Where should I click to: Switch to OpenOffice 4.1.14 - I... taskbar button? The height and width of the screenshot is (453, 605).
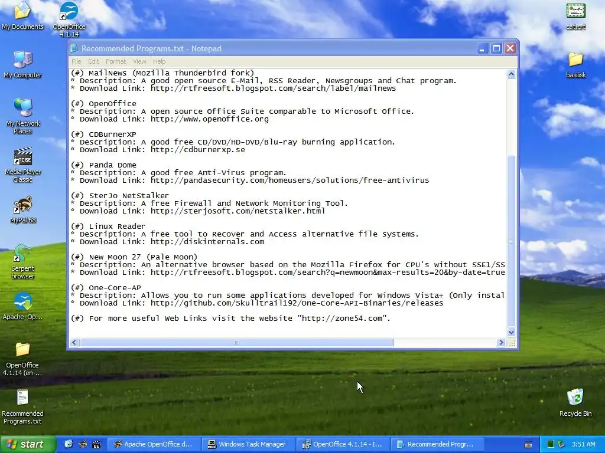pos(343,444)
